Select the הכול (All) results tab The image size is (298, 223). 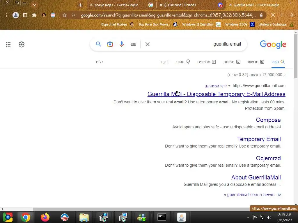coord(278,62)
